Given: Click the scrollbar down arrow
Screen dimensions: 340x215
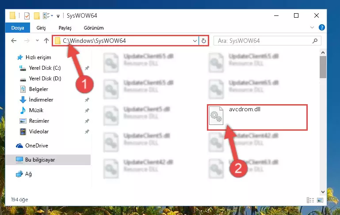Looking at the screenshot, I should (323, 192).
